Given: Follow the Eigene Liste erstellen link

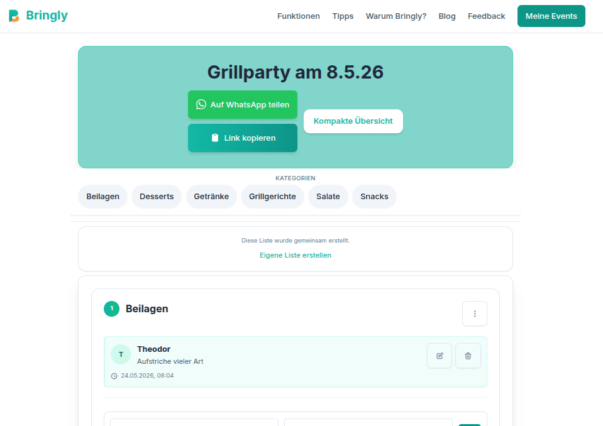Looking at the screenshot, I should point(296,255).
